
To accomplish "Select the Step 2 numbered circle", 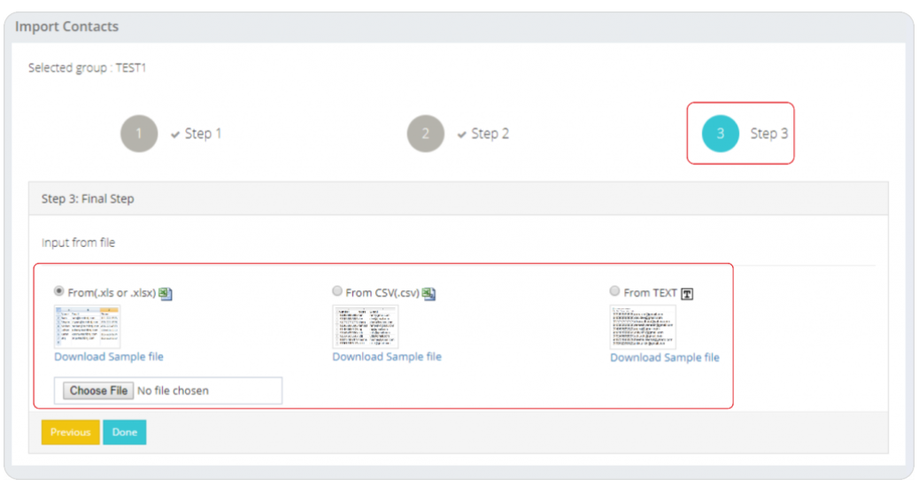I will pos(426,134).
